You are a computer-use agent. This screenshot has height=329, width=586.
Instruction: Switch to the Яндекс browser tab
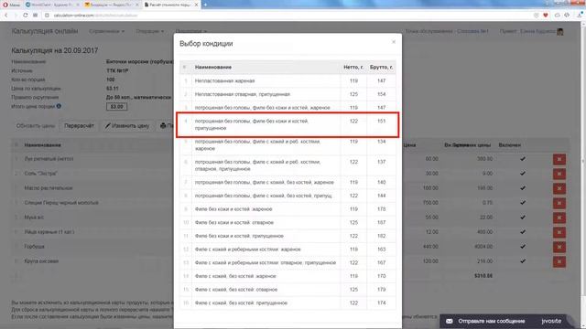point(112,5)
